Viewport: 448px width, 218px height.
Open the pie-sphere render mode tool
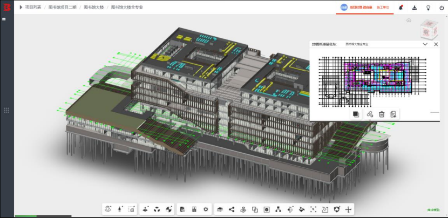pyautogui.click(x=168, y=209)
